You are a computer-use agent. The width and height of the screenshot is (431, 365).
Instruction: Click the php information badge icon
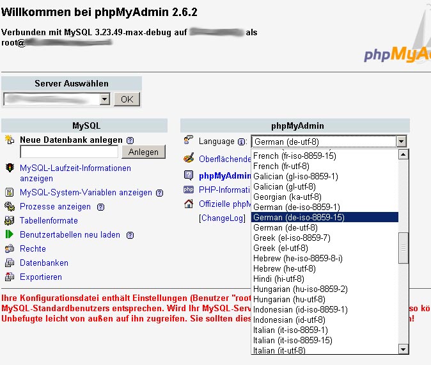tap(189, 190)
